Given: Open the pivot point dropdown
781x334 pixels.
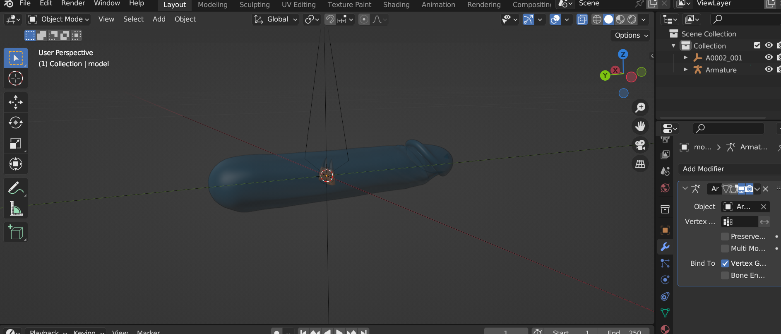Looking at the screenshot, I should pyautogui.click(x=312, y=19).
